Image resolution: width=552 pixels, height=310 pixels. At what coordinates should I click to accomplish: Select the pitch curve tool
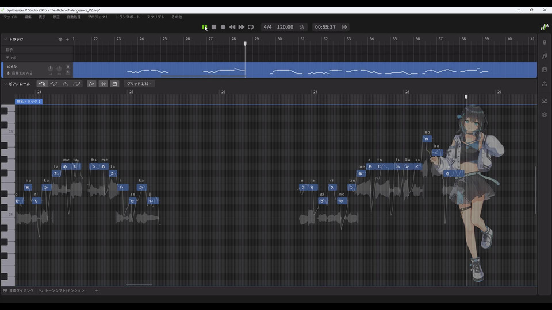[65, 84]
